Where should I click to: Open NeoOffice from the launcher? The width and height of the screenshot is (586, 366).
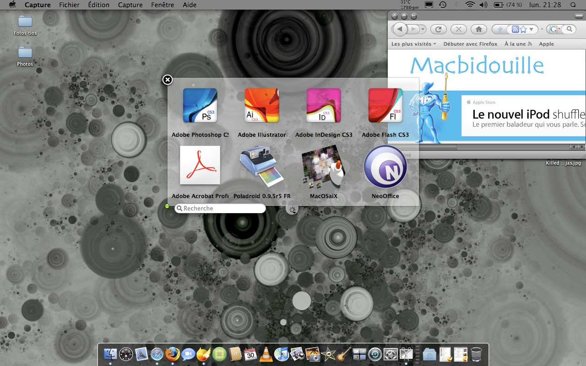(385, 167)
